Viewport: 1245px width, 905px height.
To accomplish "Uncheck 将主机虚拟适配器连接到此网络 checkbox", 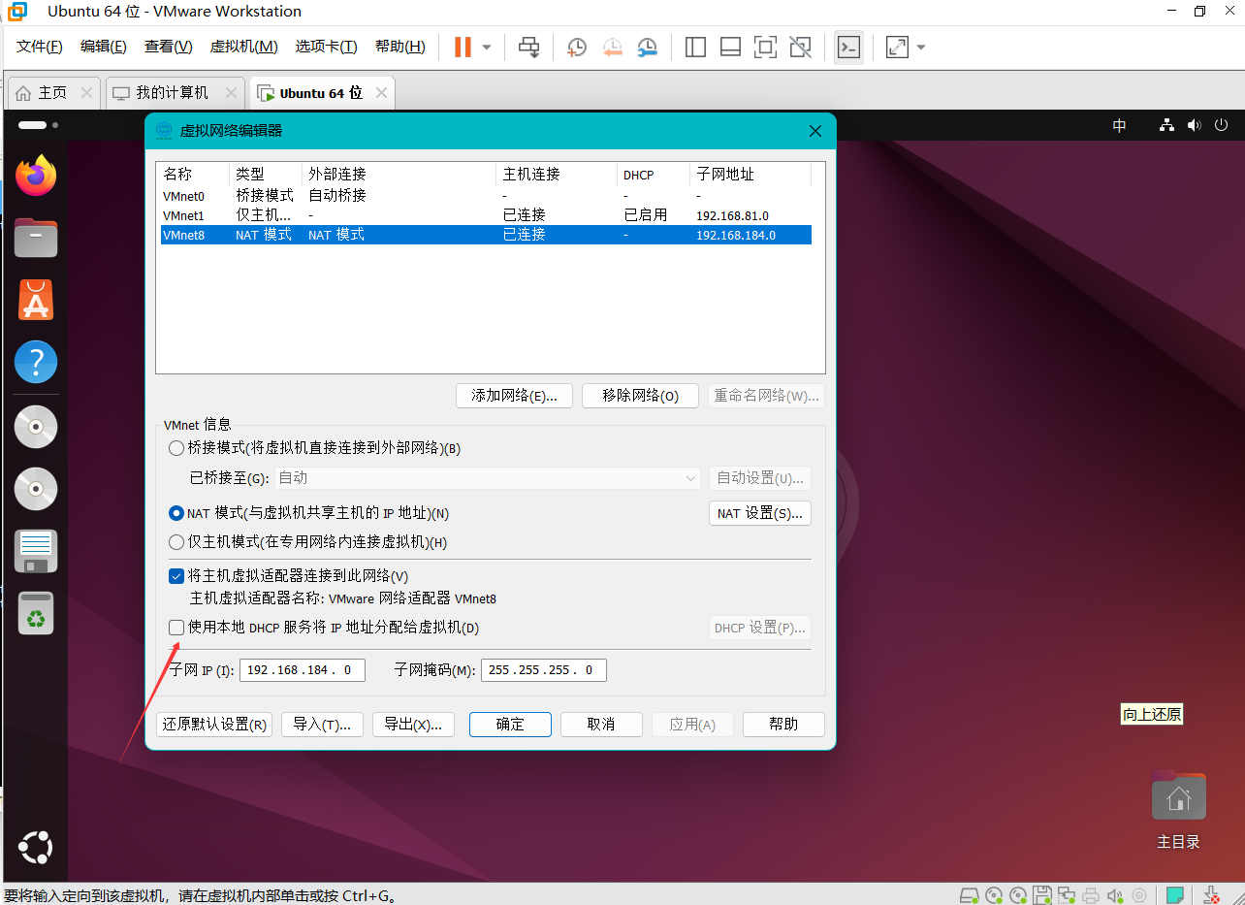I will [x=176, y=576].
